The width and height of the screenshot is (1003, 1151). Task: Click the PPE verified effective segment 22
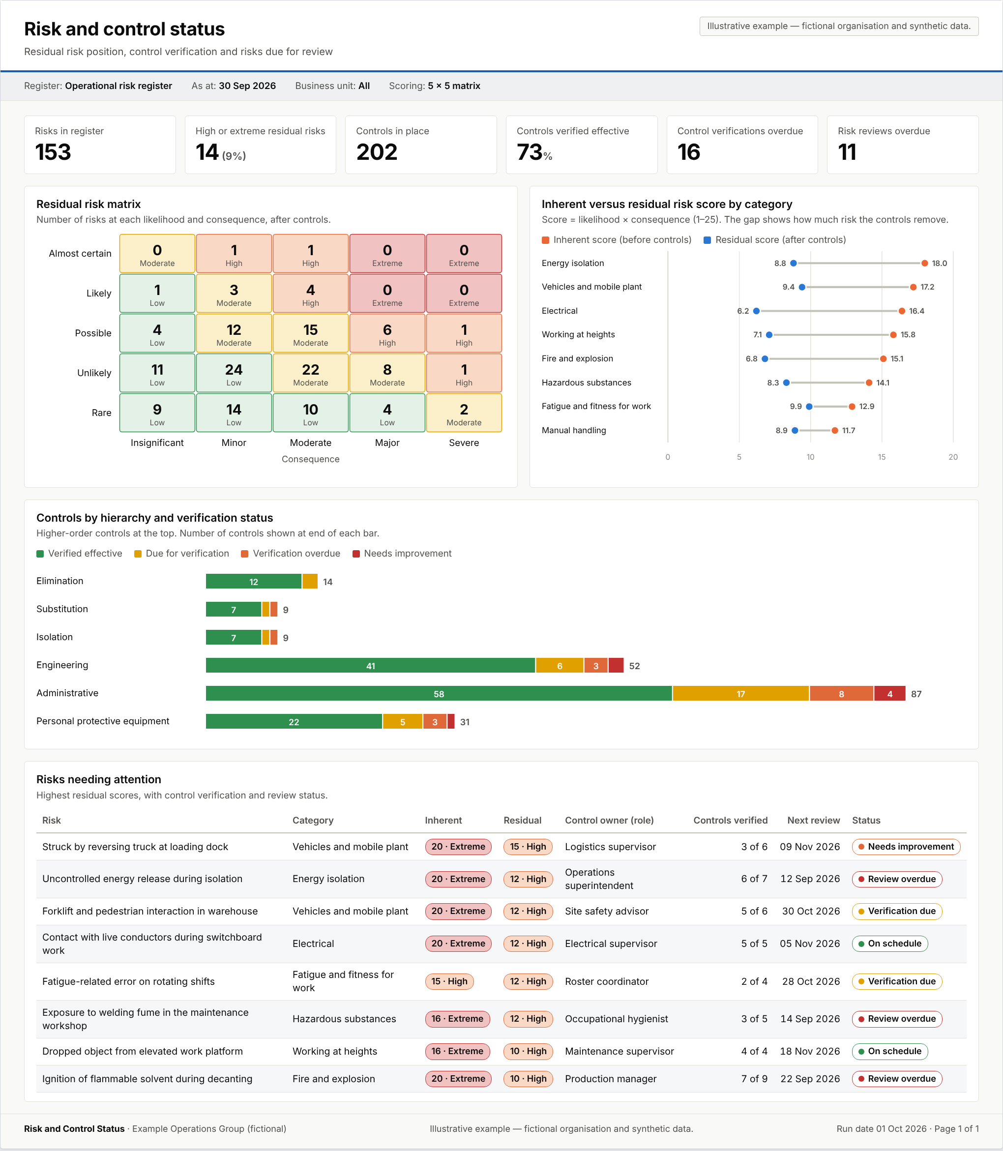(x=294, y=722)
